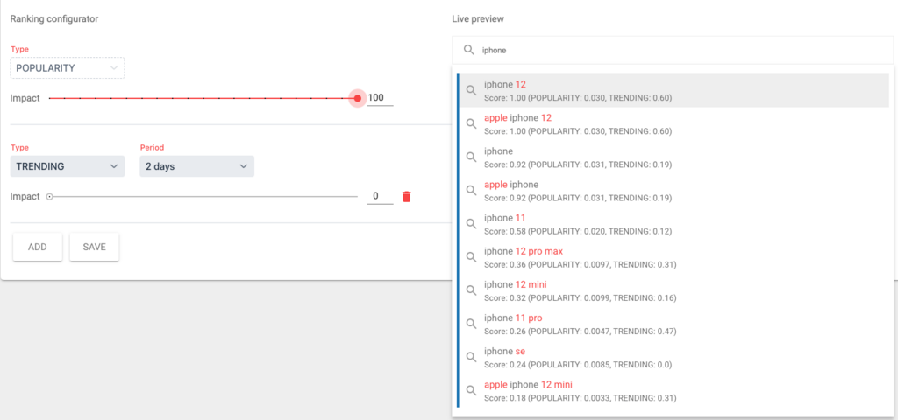898x420 pixels.
Task: Click the POPULARITY impact value field showing 100
Action: 381,98
